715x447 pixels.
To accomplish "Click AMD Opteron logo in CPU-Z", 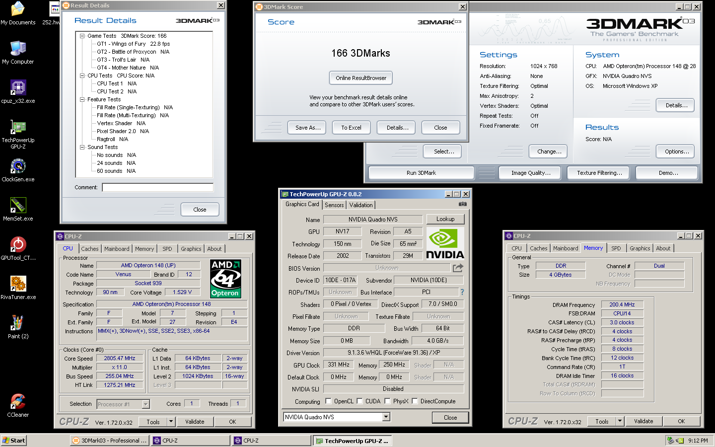I will pos(225,279).
